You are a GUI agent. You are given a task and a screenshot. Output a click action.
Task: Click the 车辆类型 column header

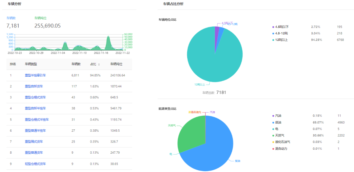[x=31, y=64]
